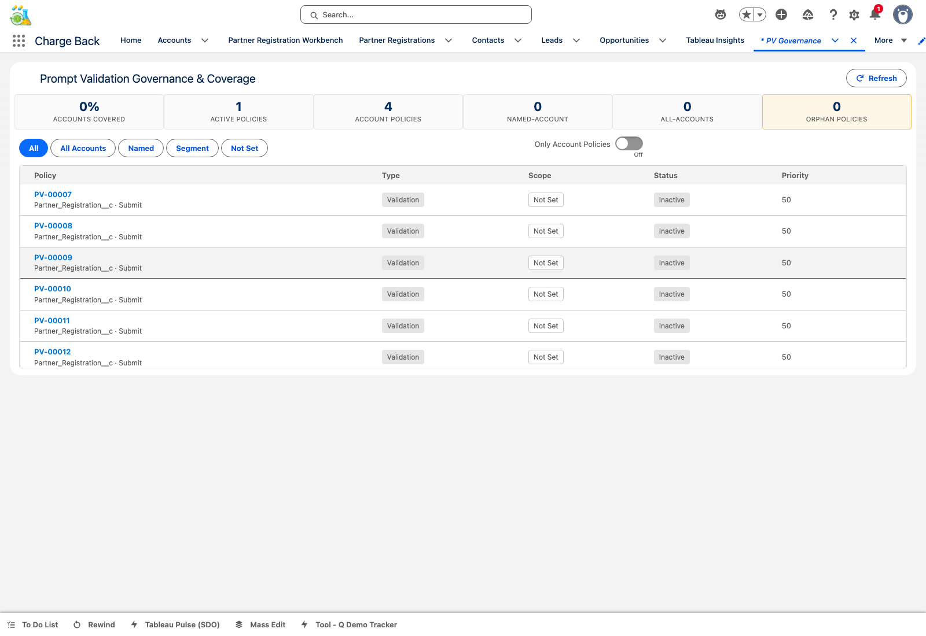Open the More navigation menu

[891, 40]
